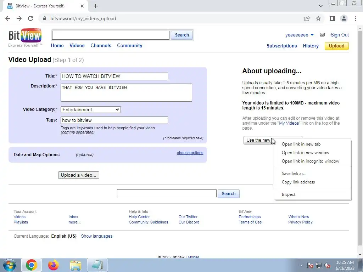
Task: Click the browser forward arrow
Action: tap(19, 18)
